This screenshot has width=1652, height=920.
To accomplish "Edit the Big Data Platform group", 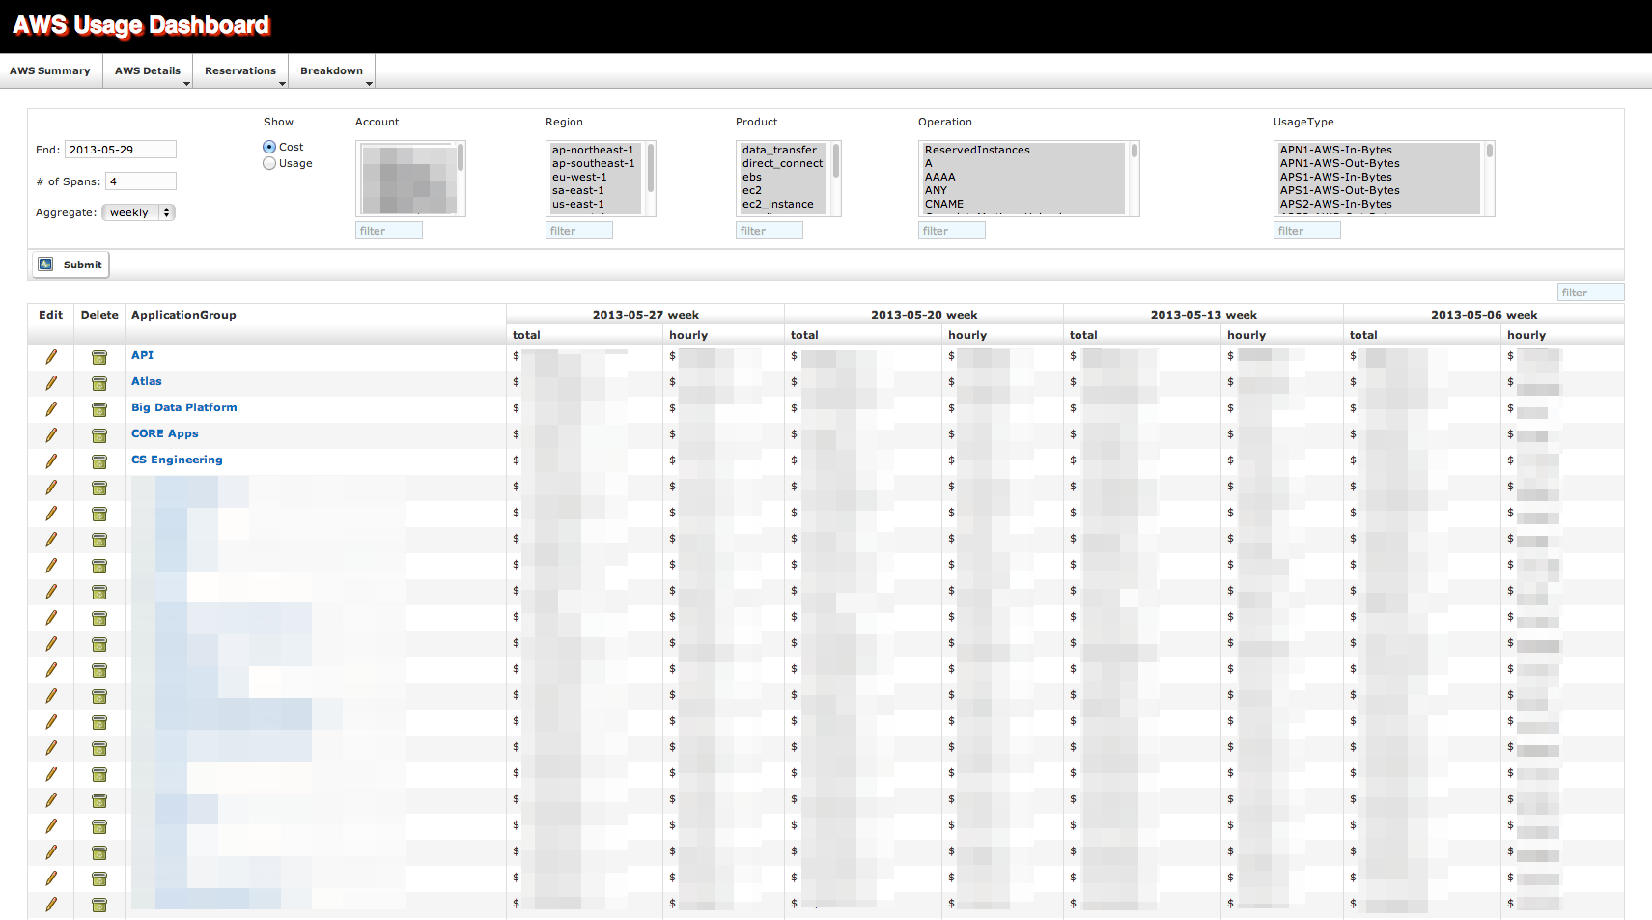I will [51, 409].
